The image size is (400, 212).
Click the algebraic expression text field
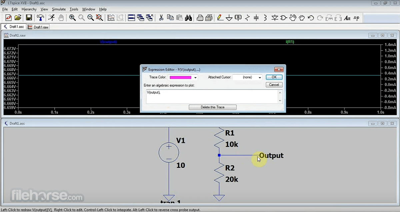coord(212,96)
